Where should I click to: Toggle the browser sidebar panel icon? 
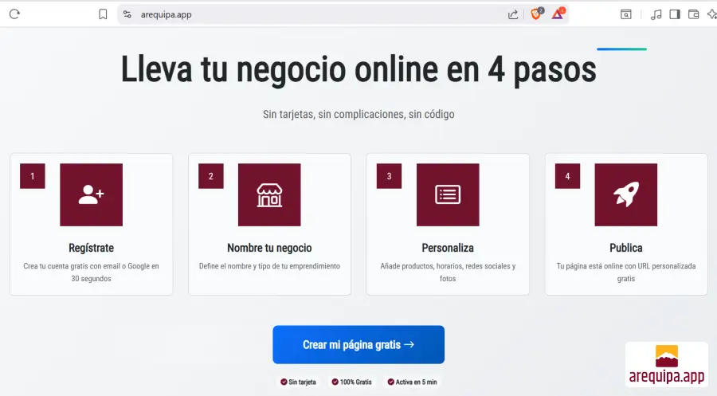(x=675, y=14)
